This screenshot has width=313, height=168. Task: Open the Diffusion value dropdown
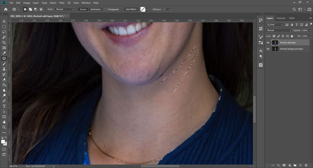pyautogui.click(x=170, y=9)
